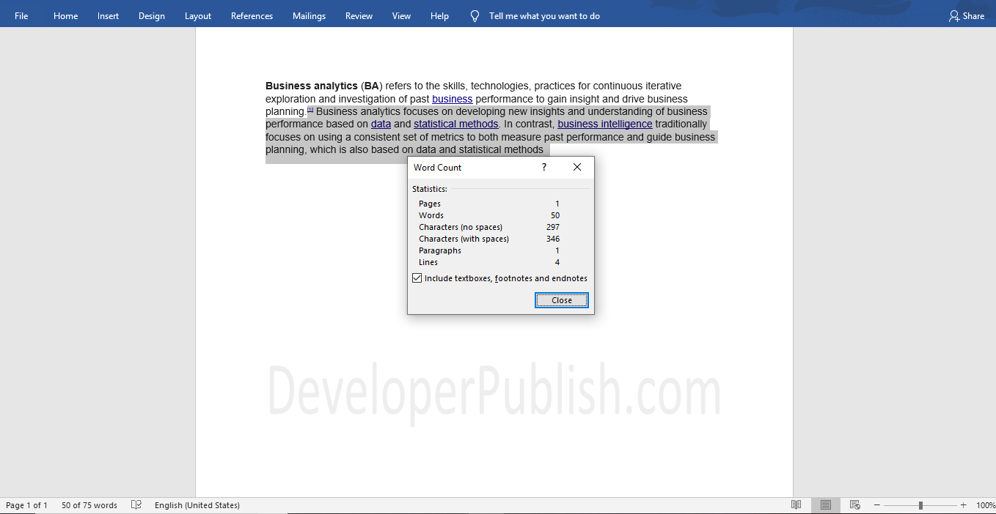Follow the statistical methods hyperlink
Viewport: 996px width, 514px height.
[x=455, y=124]
